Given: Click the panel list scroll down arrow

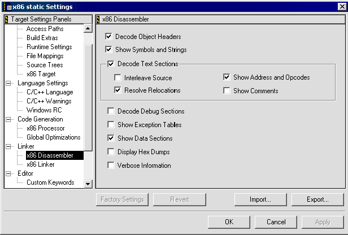Looking at the screenshot, I should (88, 184).
